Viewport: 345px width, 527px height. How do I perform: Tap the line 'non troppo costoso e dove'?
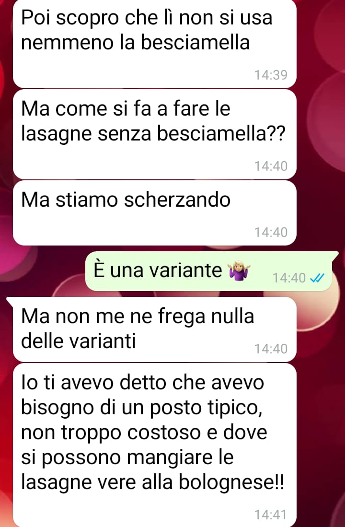click(144, 433)
